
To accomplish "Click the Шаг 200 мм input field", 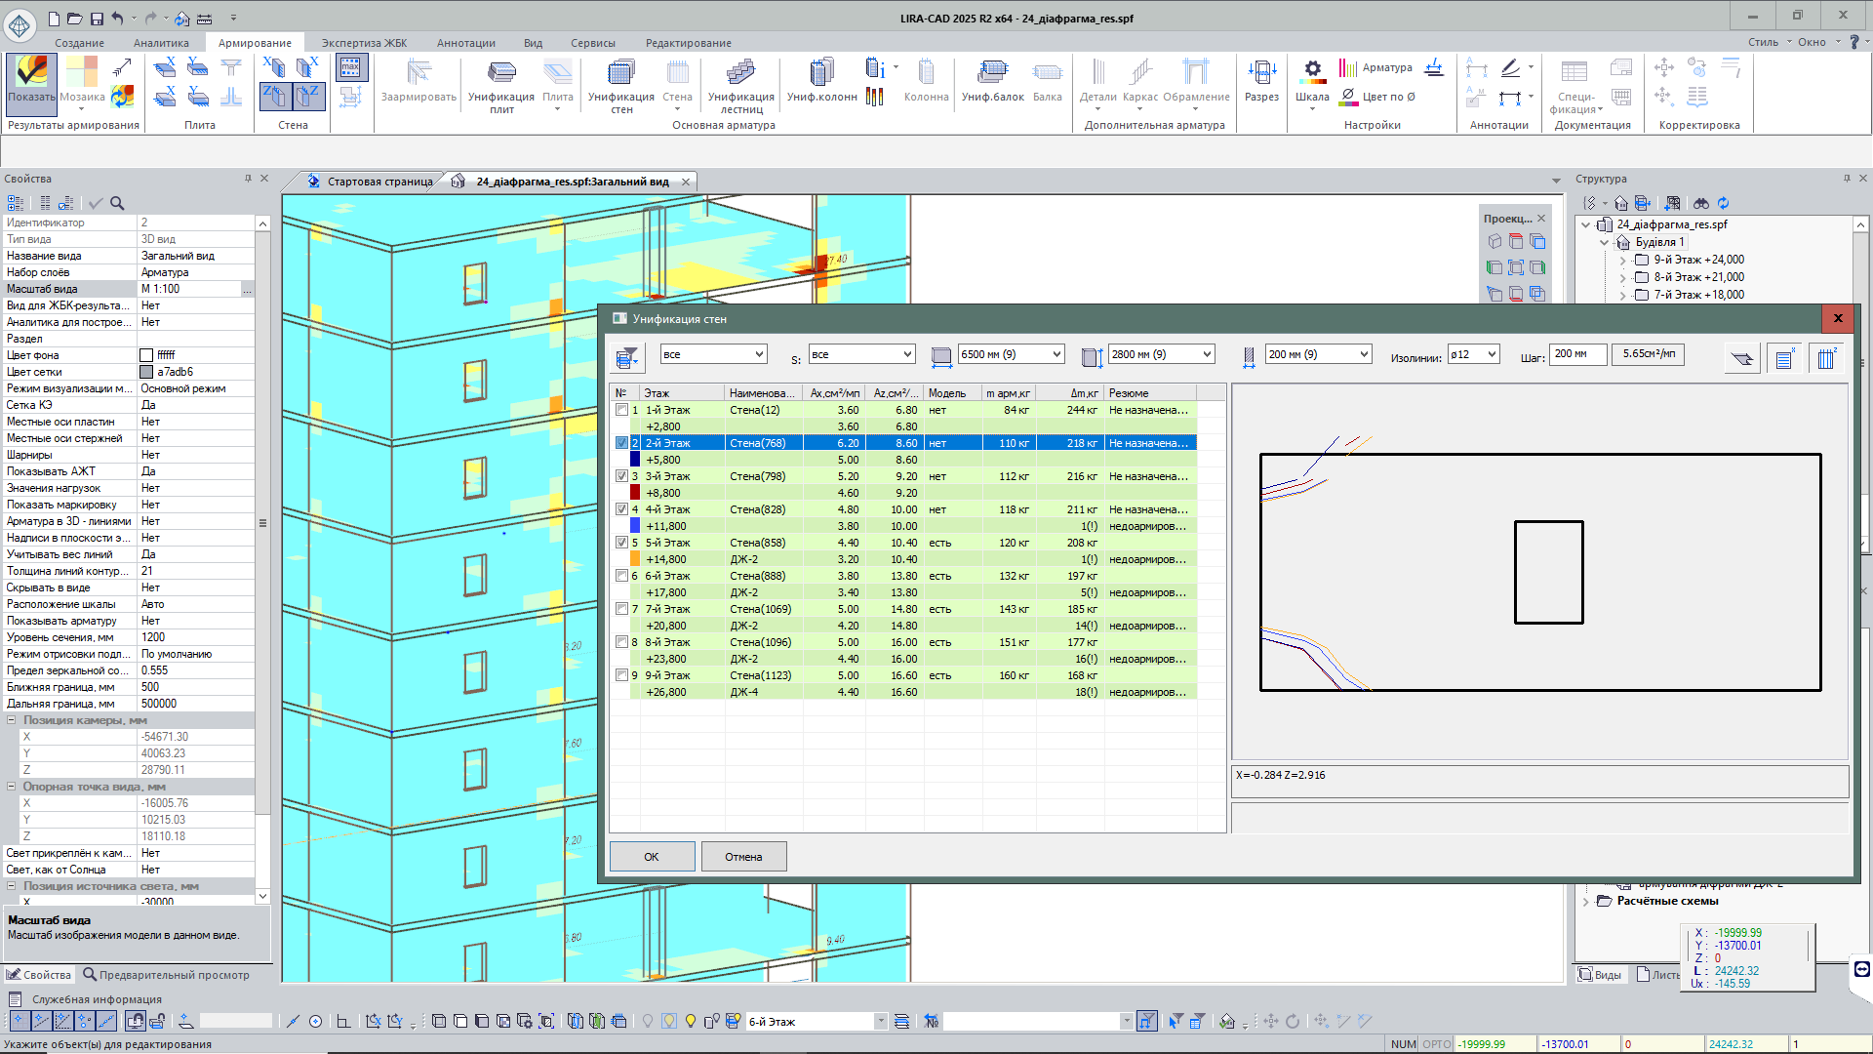I will [x=1577, y=354].
